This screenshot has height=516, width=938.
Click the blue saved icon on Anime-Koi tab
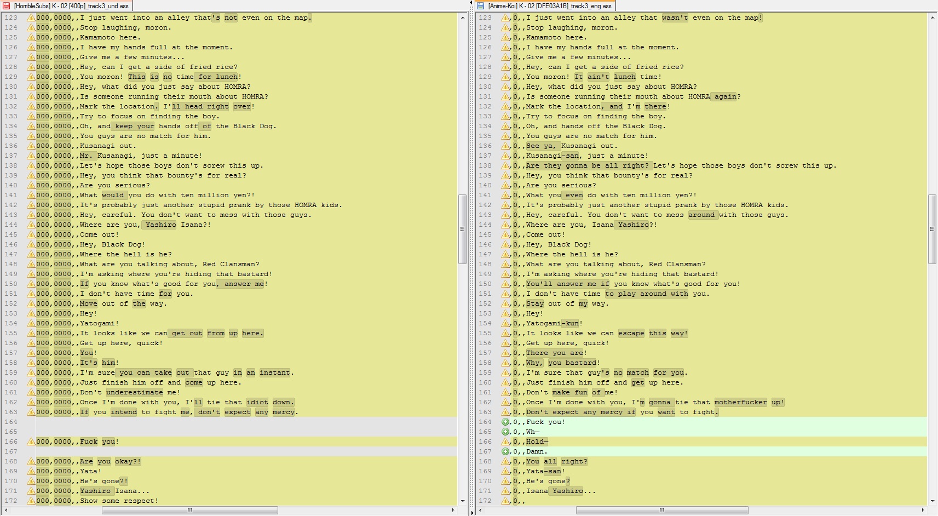point(481,6)
